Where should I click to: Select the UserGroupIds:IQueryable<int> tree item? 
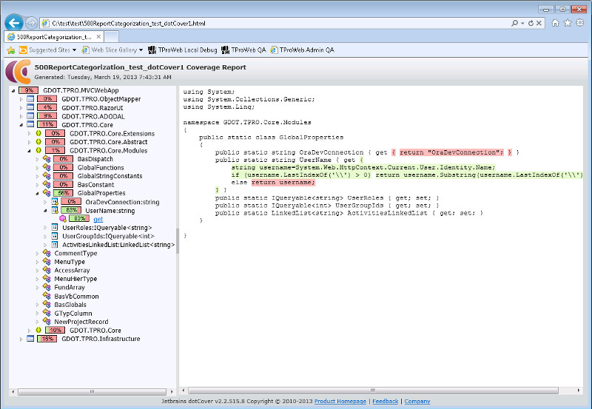coord(108,236)
